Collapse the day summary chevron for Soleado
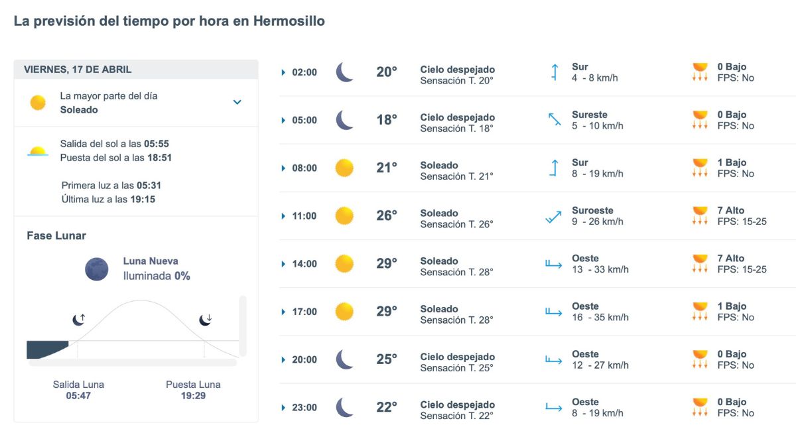Viewport: 796px width, 431px height. tap(237, 103)
